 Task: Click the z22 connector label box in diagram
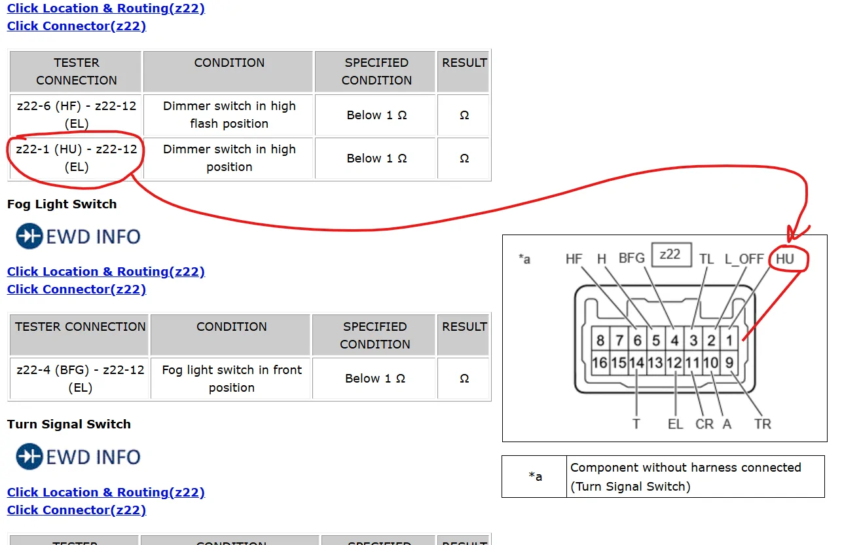click(670, 255)
